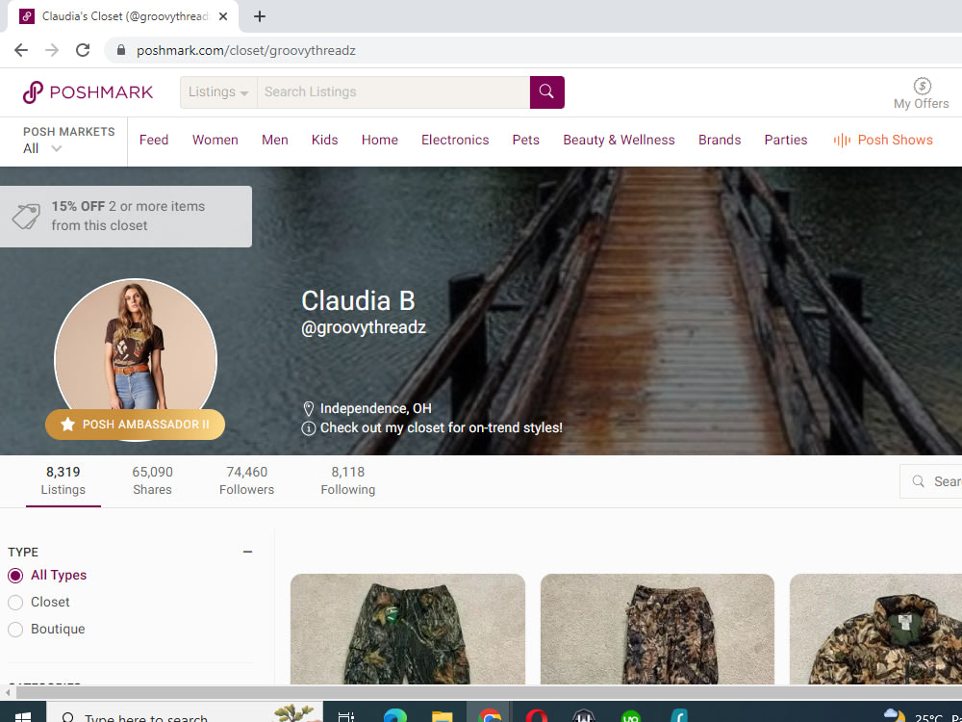The width and height of the screenshot is (962, 722).
Task: Click the browser forward arrow
Action: 52,50
